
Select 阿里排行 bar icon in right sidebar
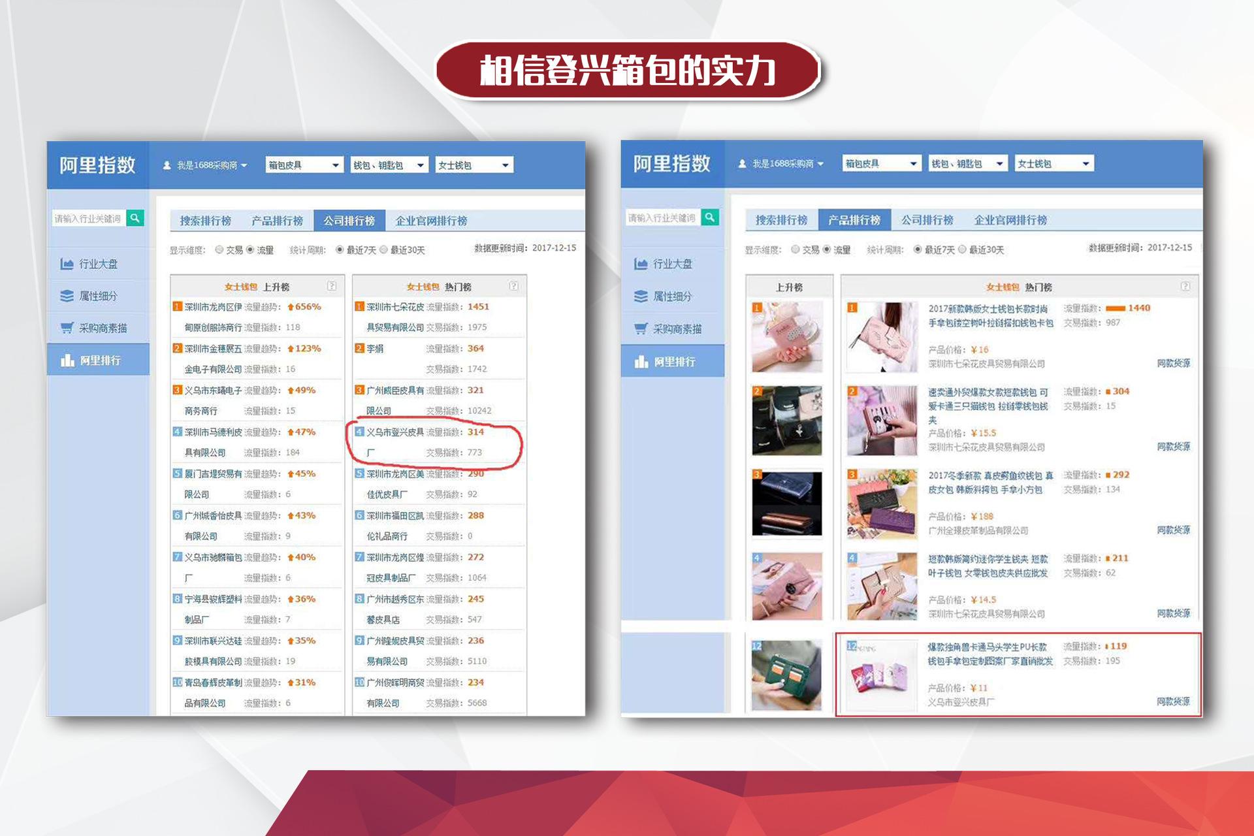tap(641, 361)
